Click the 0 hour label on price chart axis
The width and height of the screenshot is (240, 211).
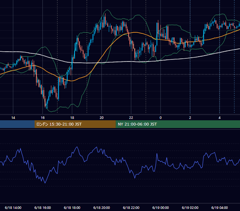pyautogui.click(x=161, y=118)
